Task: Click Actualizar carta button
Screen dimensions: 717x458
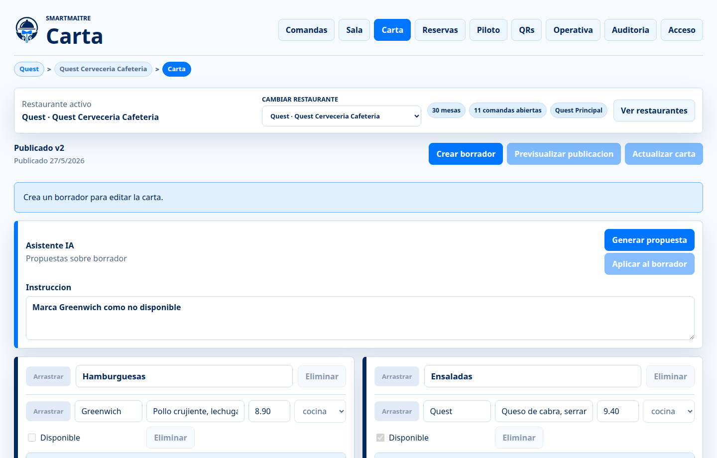Action: 664,154
